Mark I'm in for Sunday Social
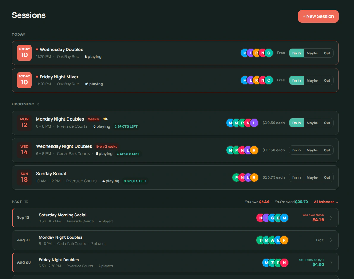The width and height of the screenshot is (354, 279). (x=296, y=177)
